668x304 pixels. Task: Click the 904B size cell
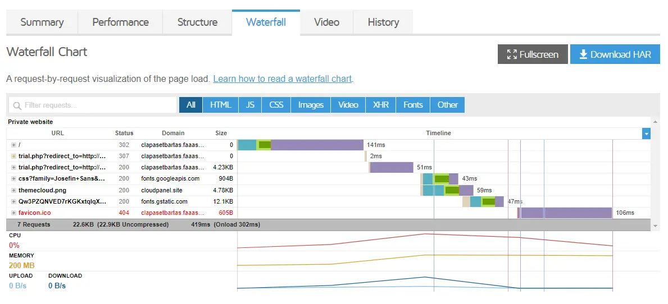[x=226, y=178]
